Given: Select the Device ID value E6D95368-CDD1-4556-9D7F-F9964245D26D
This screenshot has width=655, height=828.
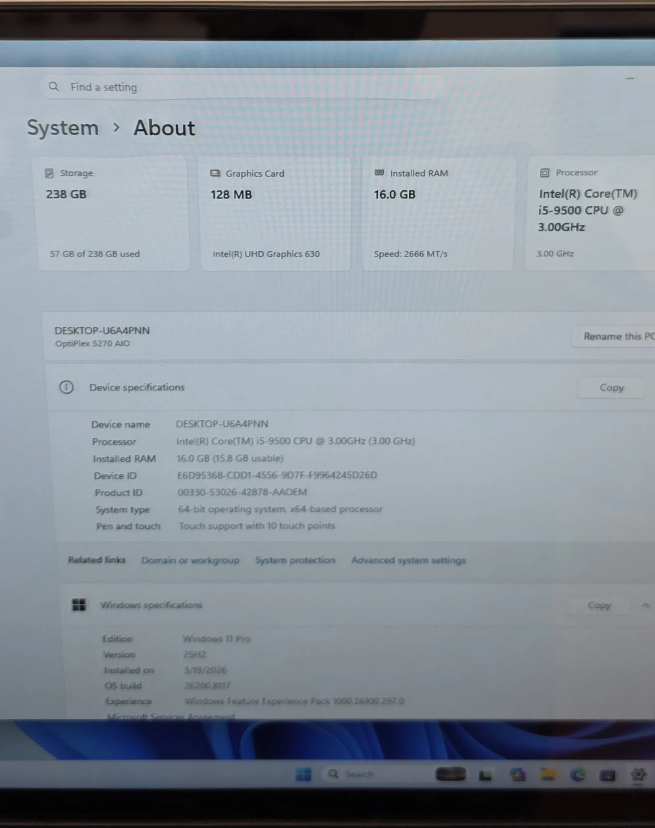Looking at the screenshot, I should (277, 475).
